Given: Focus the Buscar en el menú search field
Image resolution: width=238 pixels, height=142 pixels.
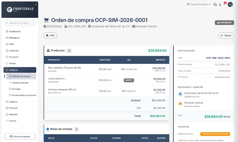Looking at the screenshot, I should click(20, 23).
